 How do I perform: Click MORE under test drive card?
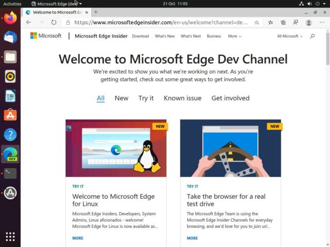192,238
